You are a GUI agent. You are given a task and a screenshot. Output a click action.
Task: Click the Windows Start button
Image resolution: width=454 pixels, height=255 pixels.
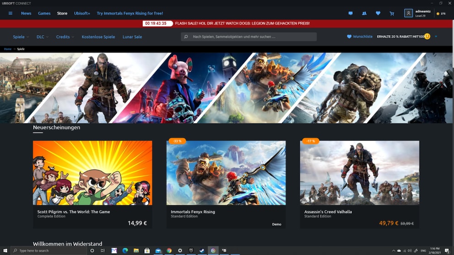tap(5, 250)
